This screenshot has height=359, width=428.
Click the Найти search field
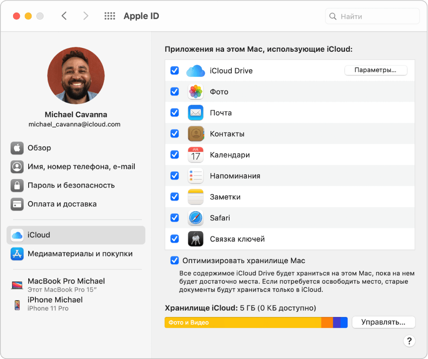pyautogui.click(x=372, y=16)
